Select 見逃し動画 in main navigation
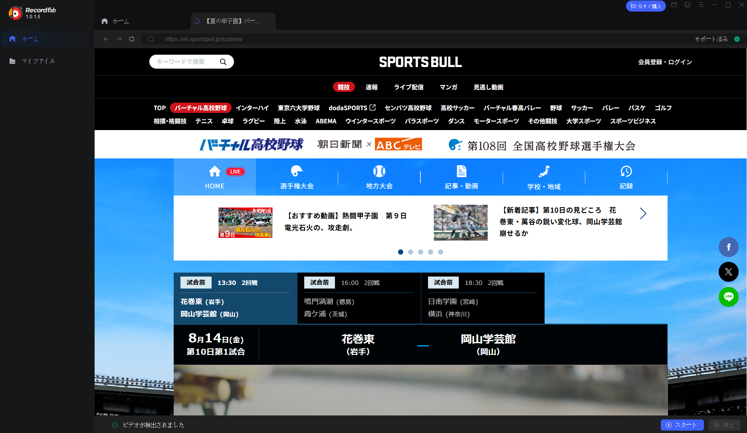This screenshot has width=747, height=433. click(x=488, y=87)
